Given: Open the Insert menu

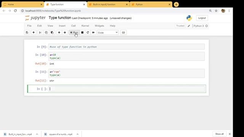Looking at the screenshot, I should click(x=62, y=26).
